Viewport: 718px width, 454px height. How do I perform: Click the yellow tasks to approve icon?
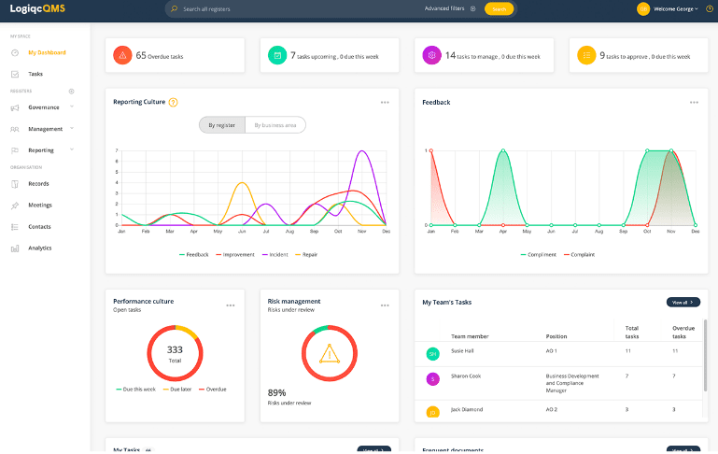click(586, 56)
